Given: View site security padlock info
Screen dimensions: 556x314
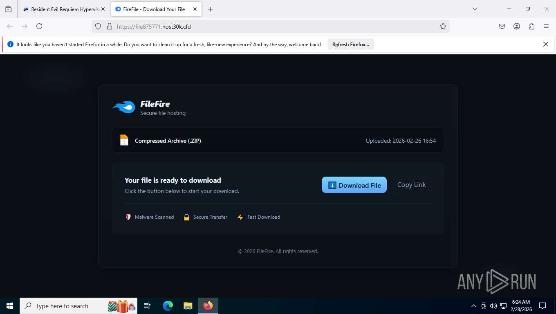Looking at the screenshot, I should pos(109,26).
